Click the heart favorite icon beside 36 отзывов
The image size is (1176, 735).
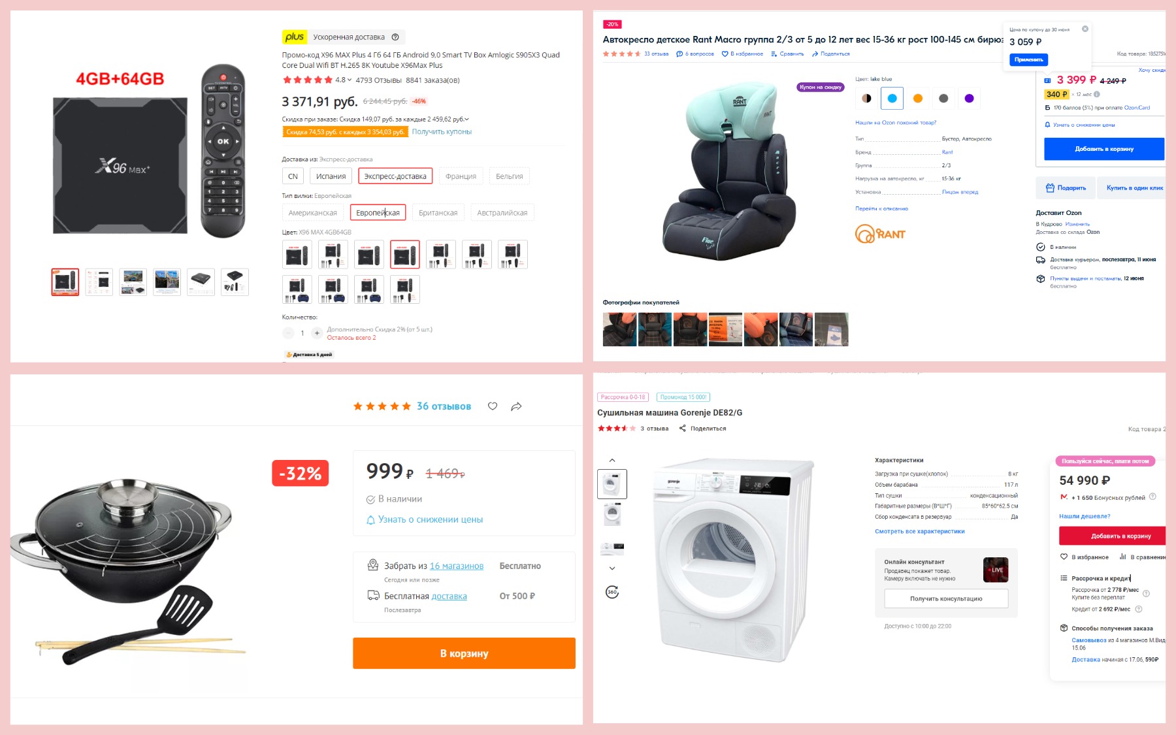pos(493,406)
